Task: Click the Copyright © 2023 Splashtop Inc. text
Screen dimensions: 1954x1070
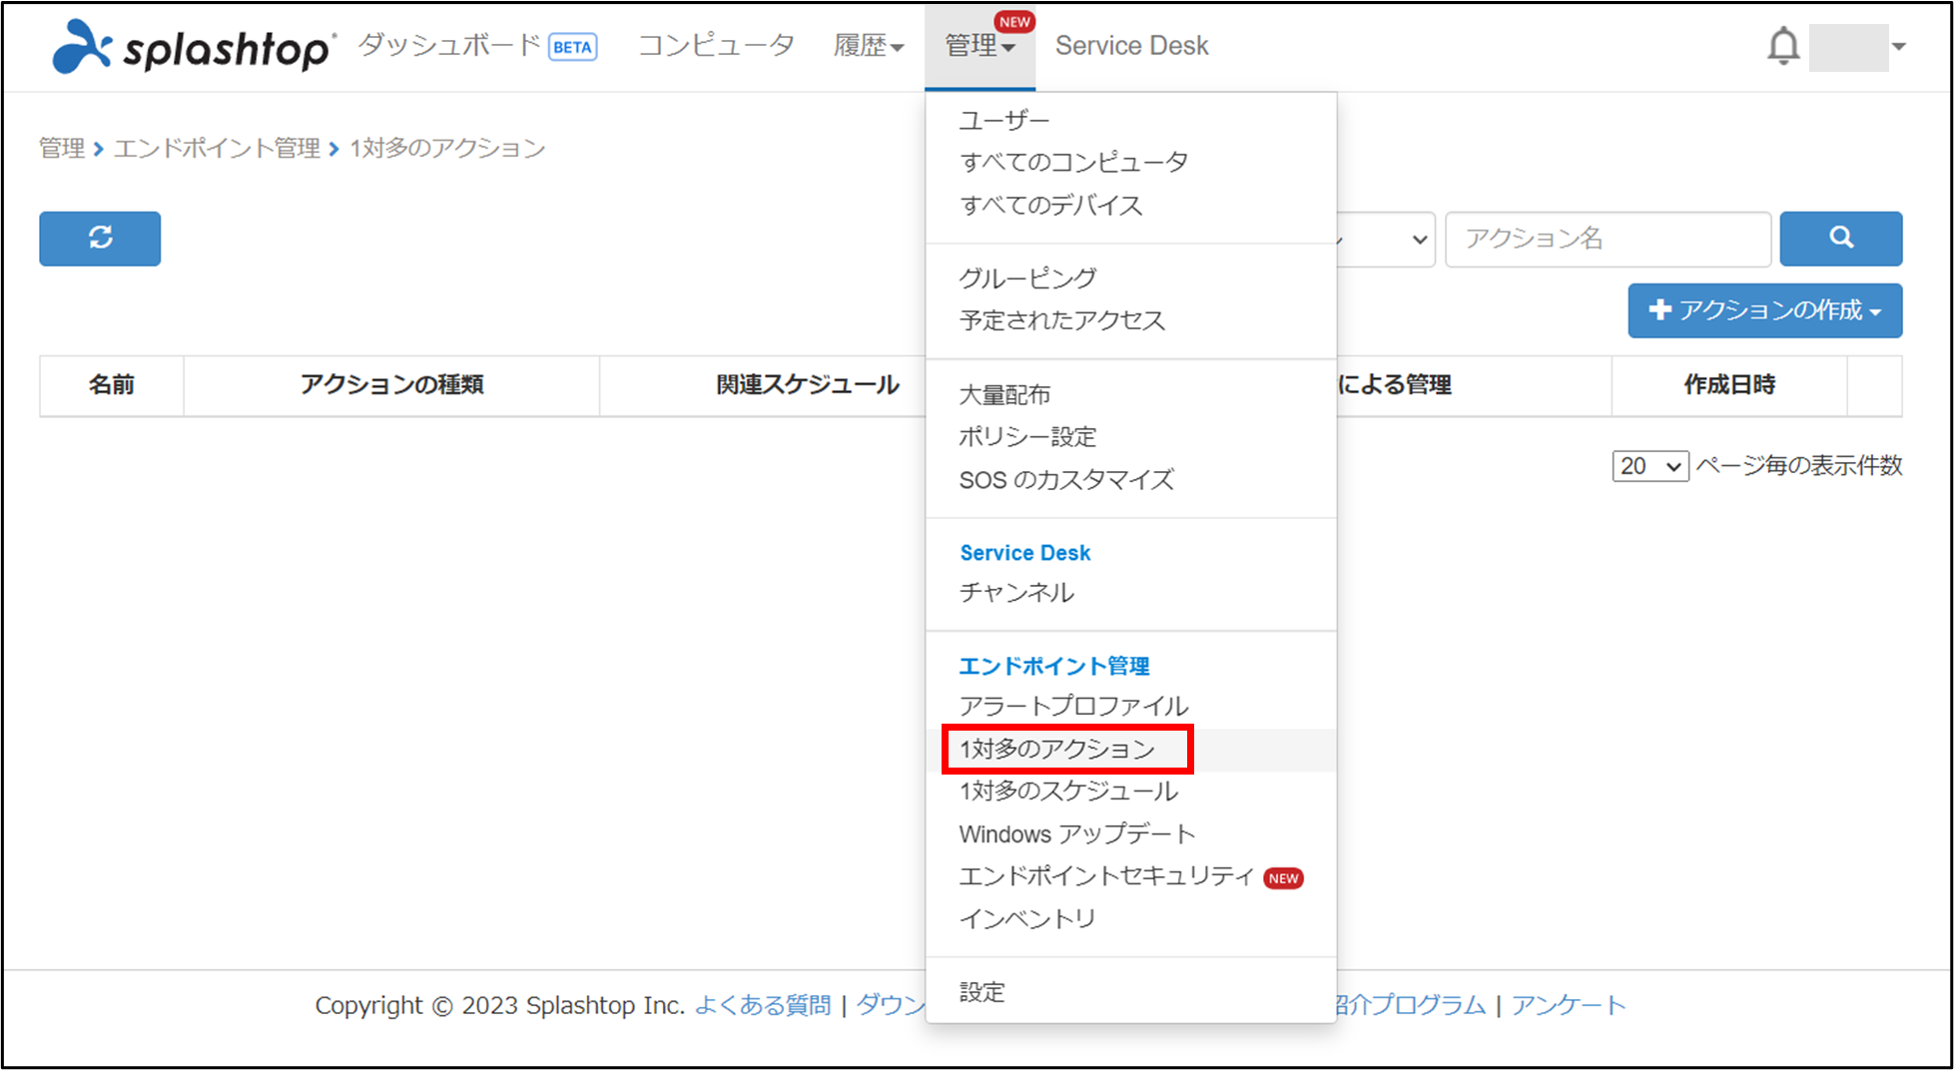Action: pyautogui.click(x=500, y=1005)
